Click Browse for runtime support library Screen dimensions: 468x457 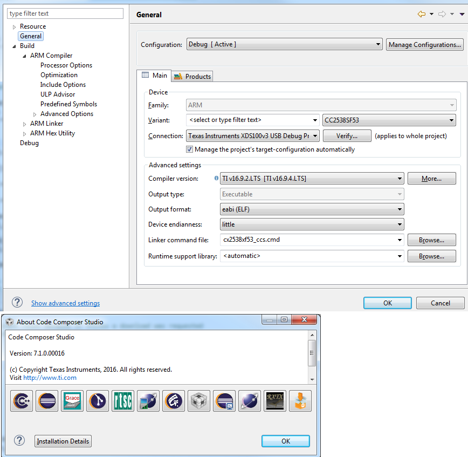click(431, 256)
